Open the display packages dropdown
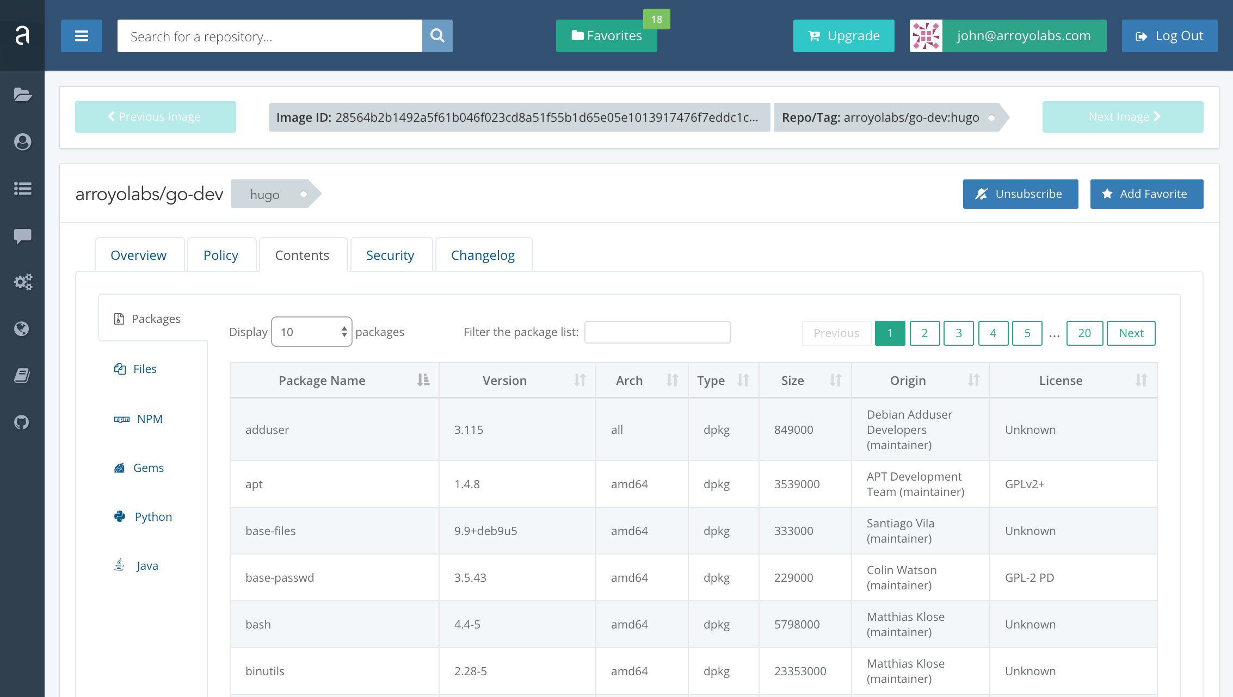This screenshot has height=697, width=1233. pyautogui.click(x=311, y=332)
